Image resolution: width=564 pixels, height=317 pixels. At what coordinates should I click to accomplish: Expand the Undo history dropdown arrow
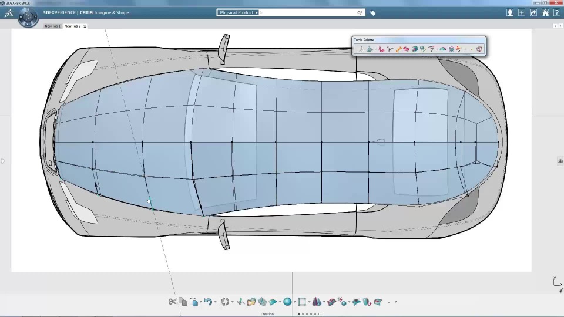click(x=215, y=302)
